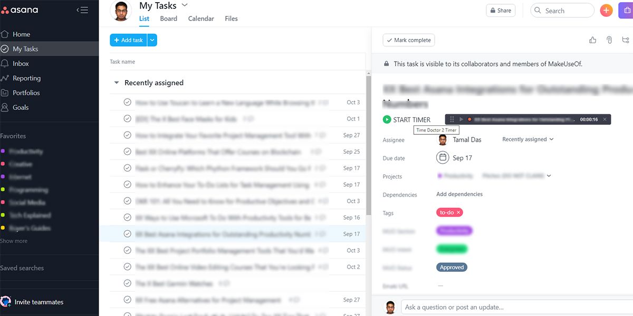Open Goals in the sidebar
Viewport: 633px width, 316px height.
[21, 107]
